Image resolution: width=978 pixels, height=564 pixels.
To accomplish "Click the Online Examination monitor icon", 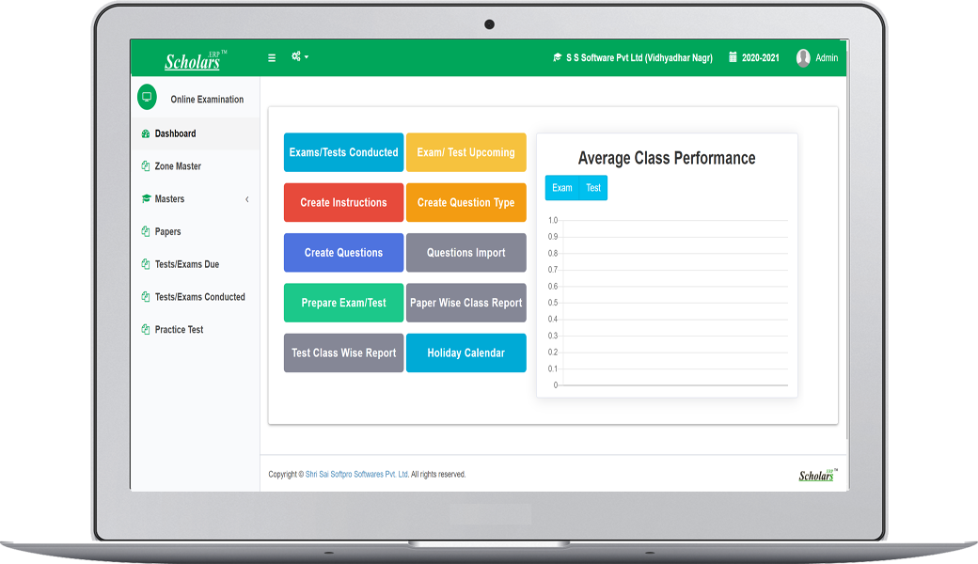I will coord(147,97).
